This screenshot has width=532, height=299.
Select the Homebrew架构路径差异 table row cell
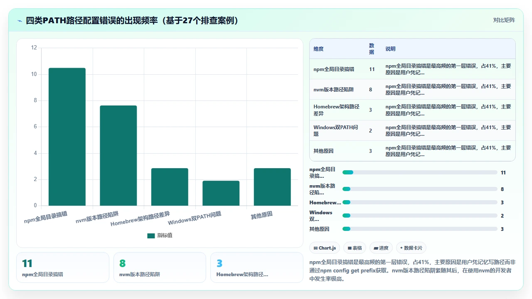coord(337,110)
